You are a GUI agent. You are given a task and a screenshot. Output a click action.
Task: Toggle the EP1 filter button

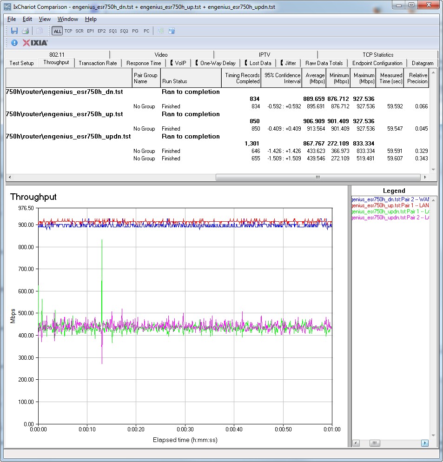(91, 31)
